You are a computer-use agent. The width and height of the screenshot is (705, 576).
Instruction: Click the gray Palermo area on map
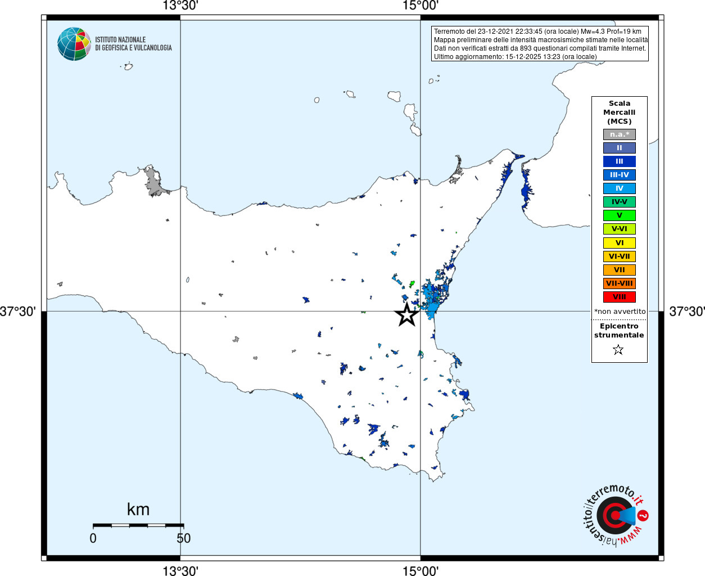click(153, 182)
